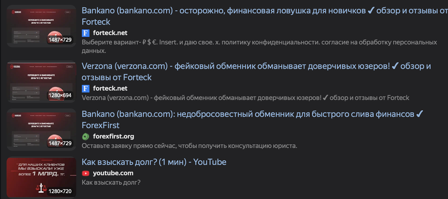Click the forteck.net favicon in the Bankano result
448x199 pixels.
click(x=85, y=33)
